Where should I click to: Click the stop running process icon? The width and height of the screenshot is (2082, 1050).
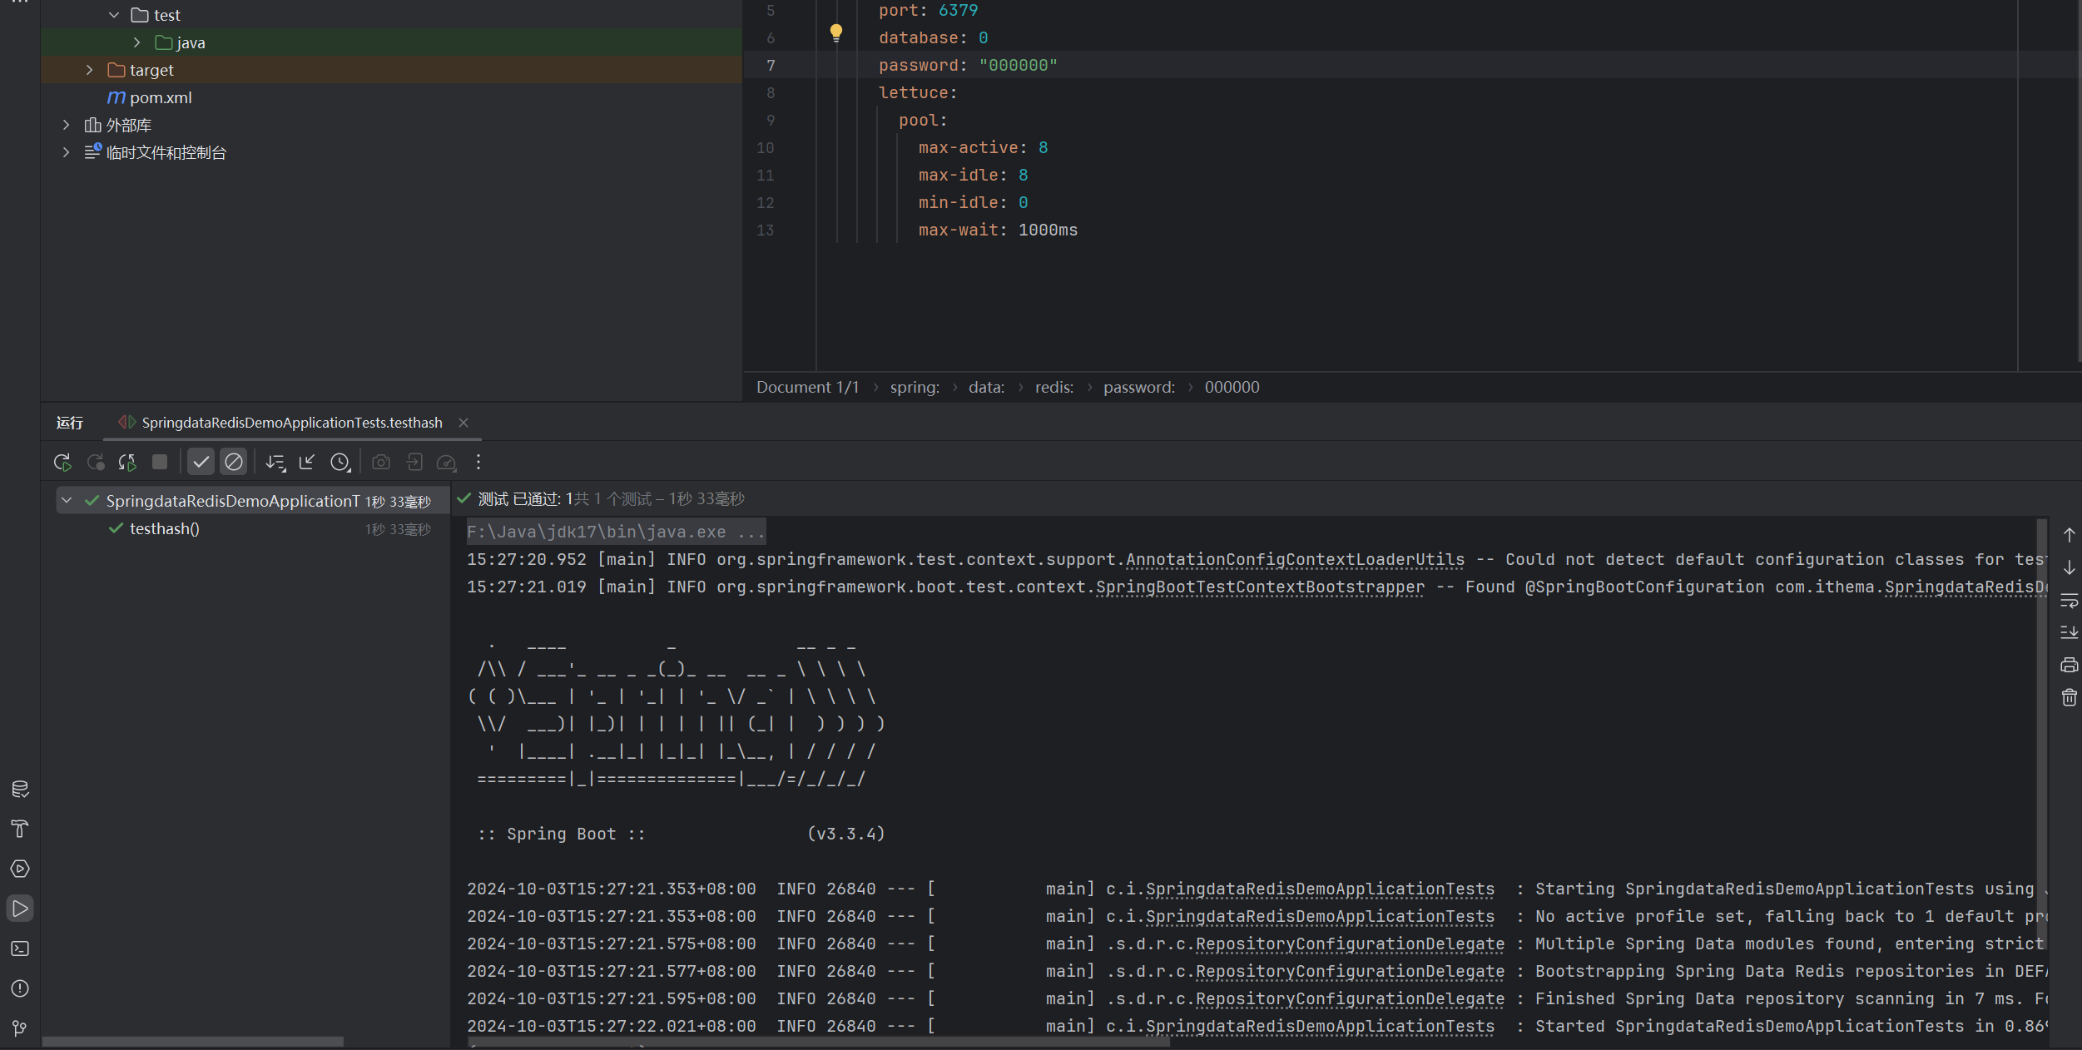coord(159,462)
